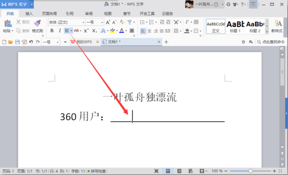Click the zoom slider handle
This screenshot has width=288, height=175.
(x=250, y=171)
